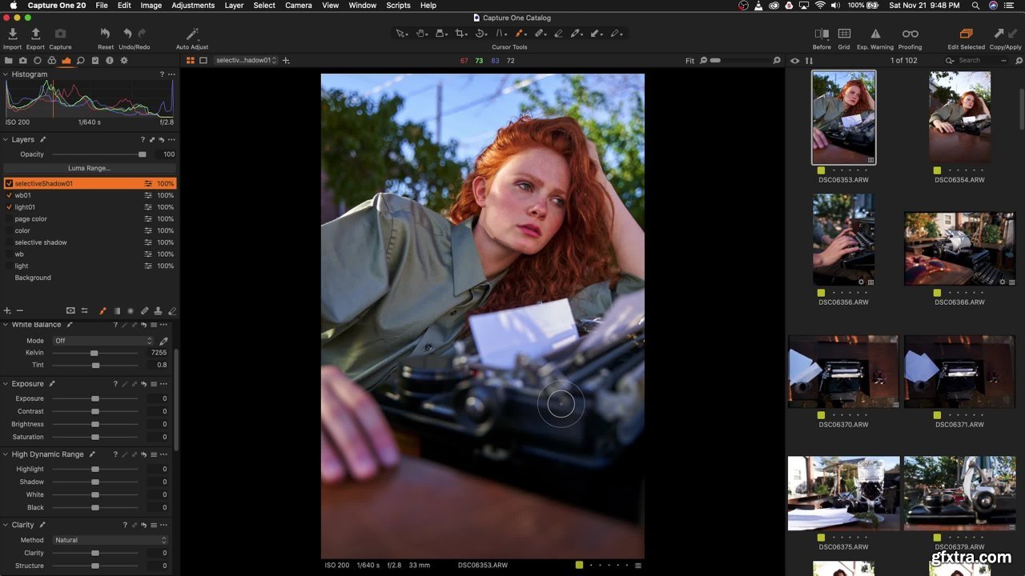Select the DSC06354.ARW thumbnail

959,118
